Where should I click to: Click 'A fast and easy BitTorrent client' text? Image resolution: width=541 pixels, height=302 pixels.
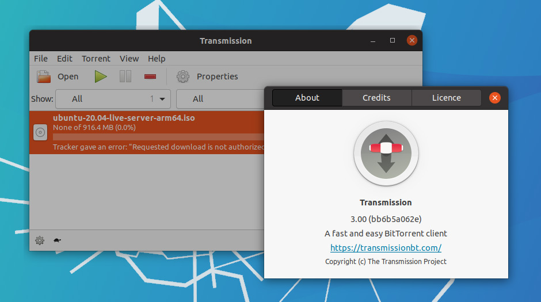(386, 234)
